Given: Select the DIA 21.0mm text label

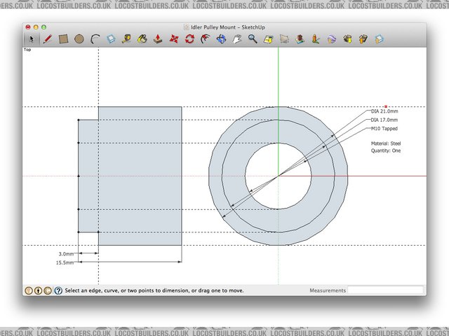Looking at the screenshot, I should pyautogui.click(x=384, y=111).
